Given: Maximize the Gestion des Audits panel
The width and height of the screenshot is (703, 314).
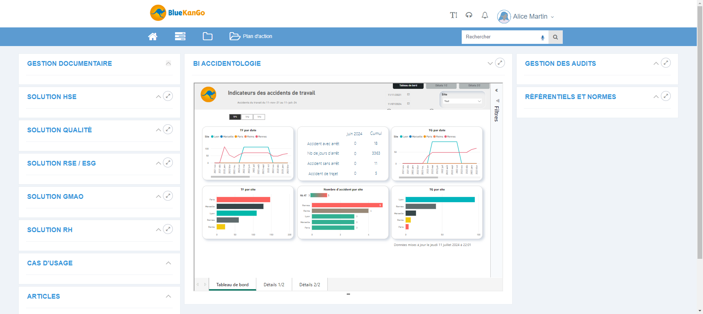Looking at the screenshot, I should [666, 63].
